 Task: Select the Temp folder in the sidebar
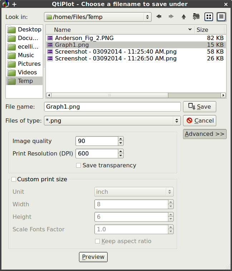tap(24, 81)
